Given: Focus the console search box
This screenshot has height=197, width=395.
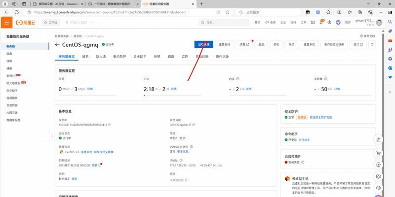Looking at the screenshot, I should pos(225,22).
